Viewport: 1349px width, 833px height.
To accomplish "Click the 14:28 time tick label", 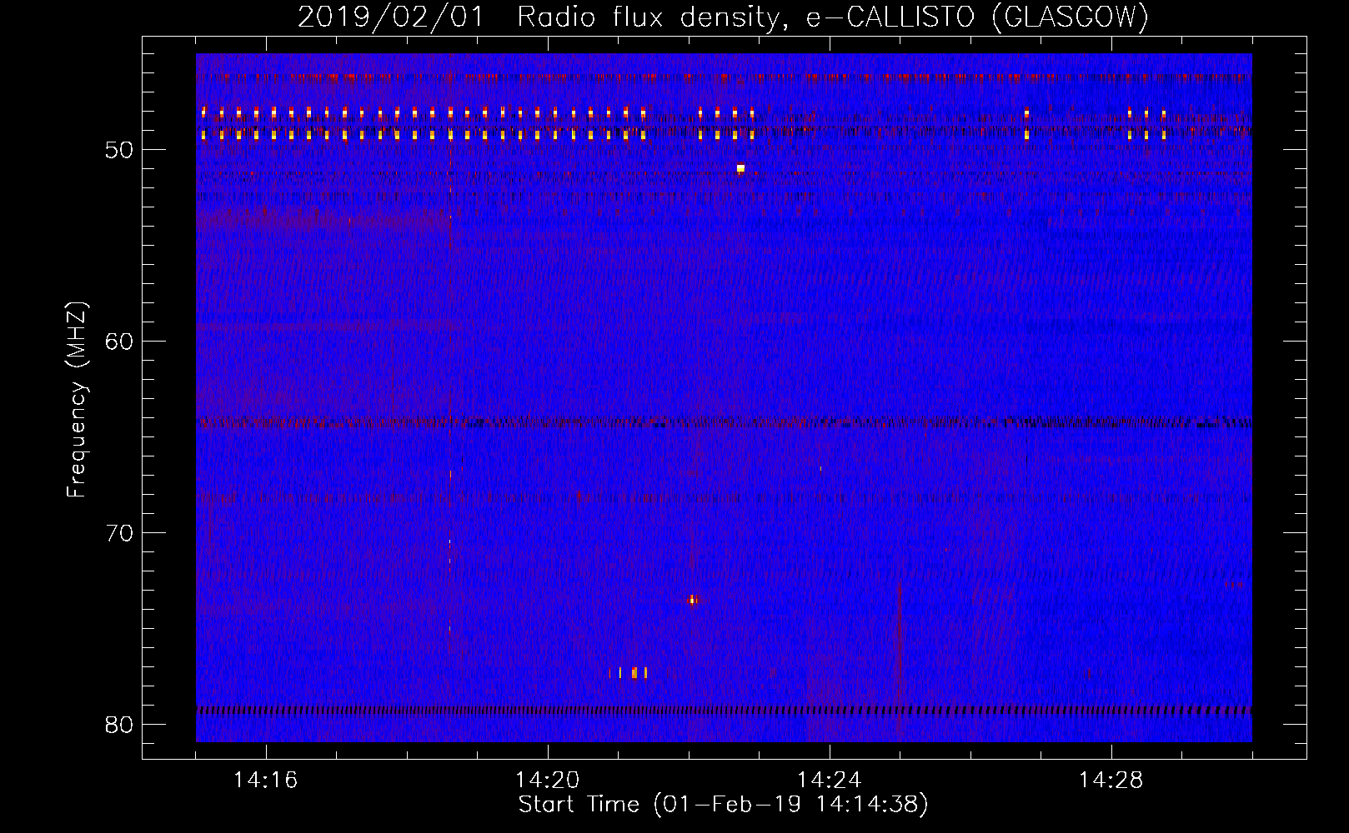I will click(1111, 781).
